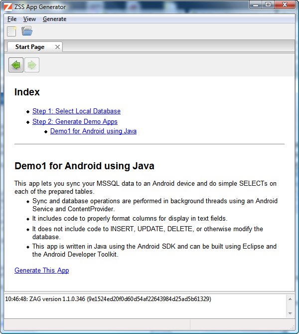Viewport: 299px width, 334px height.
Task: Click log scrollbar up arrow
Action: [x=290, y=299]
